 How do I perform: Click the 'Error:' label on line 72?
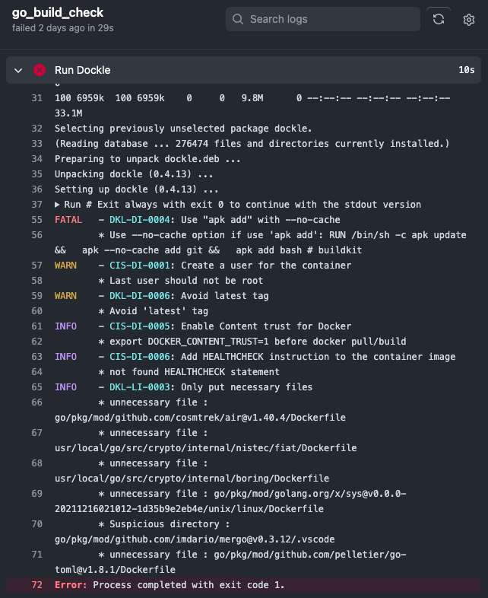pos(71,585)
